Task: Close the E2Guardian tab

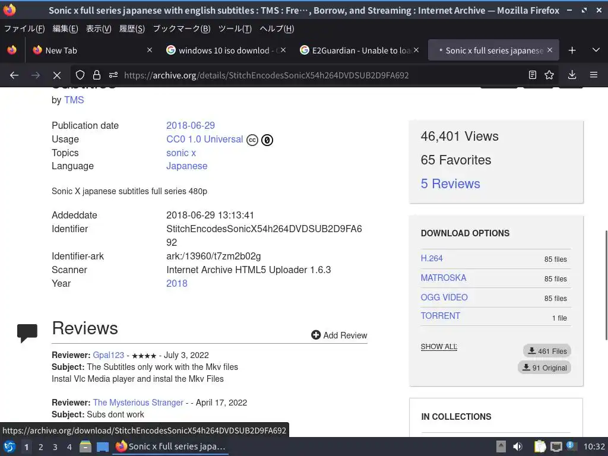Action: (x=416, y=50)
